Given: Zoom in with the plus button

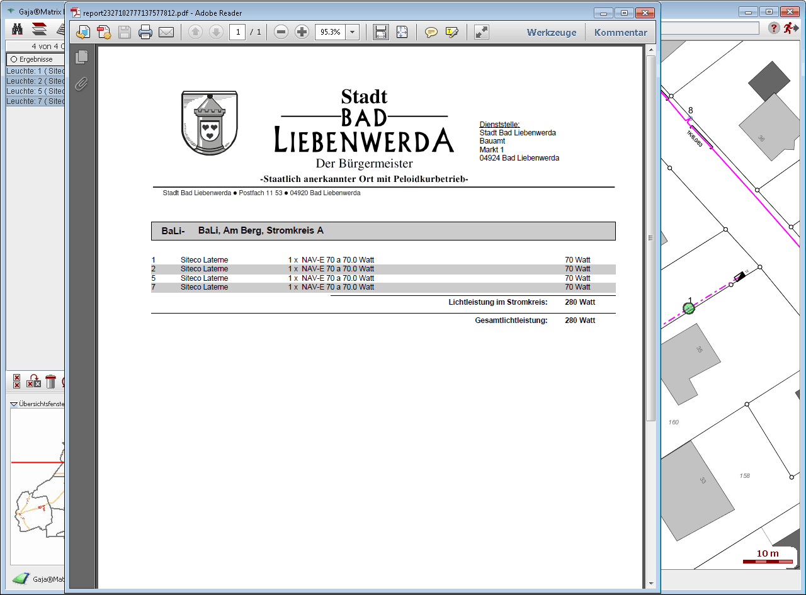Looking at the screenshot, I should (302, 32).
